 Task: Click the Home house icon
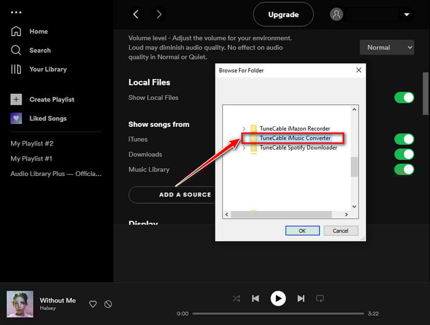coord(16,31)
